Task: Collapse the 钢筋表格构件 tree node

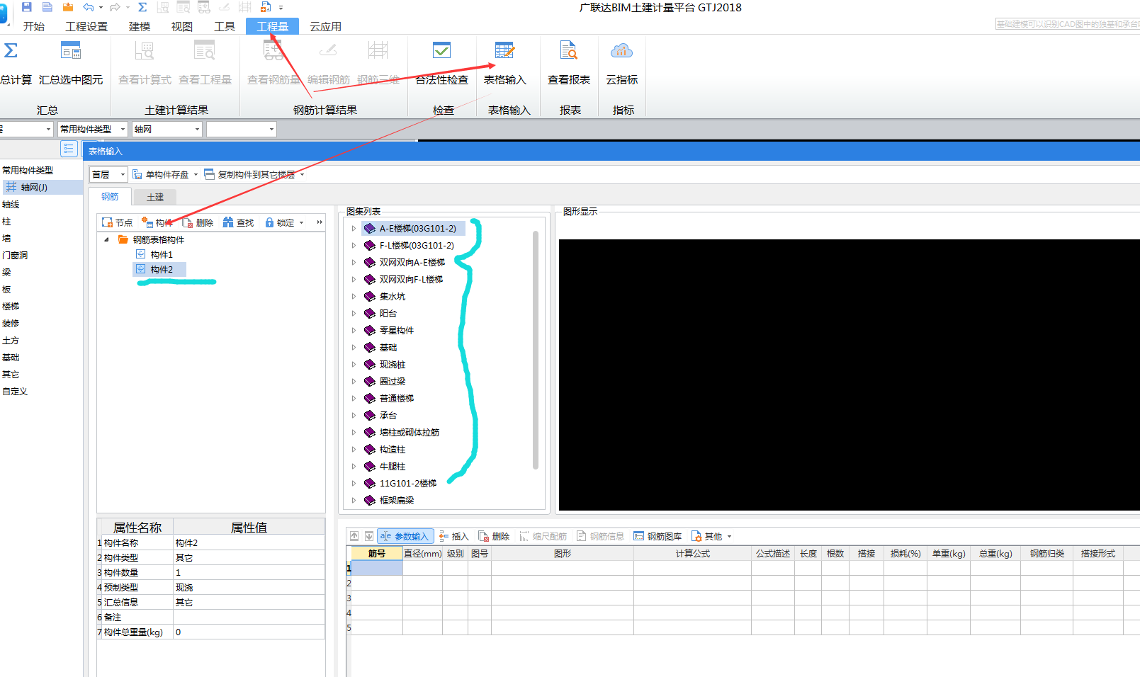Action: (x=106, y=239)
